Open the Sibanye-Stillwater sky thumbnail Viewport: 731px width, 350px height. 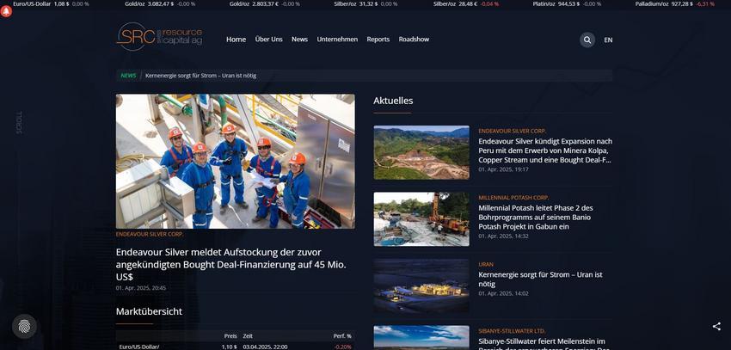coord(421,337)
